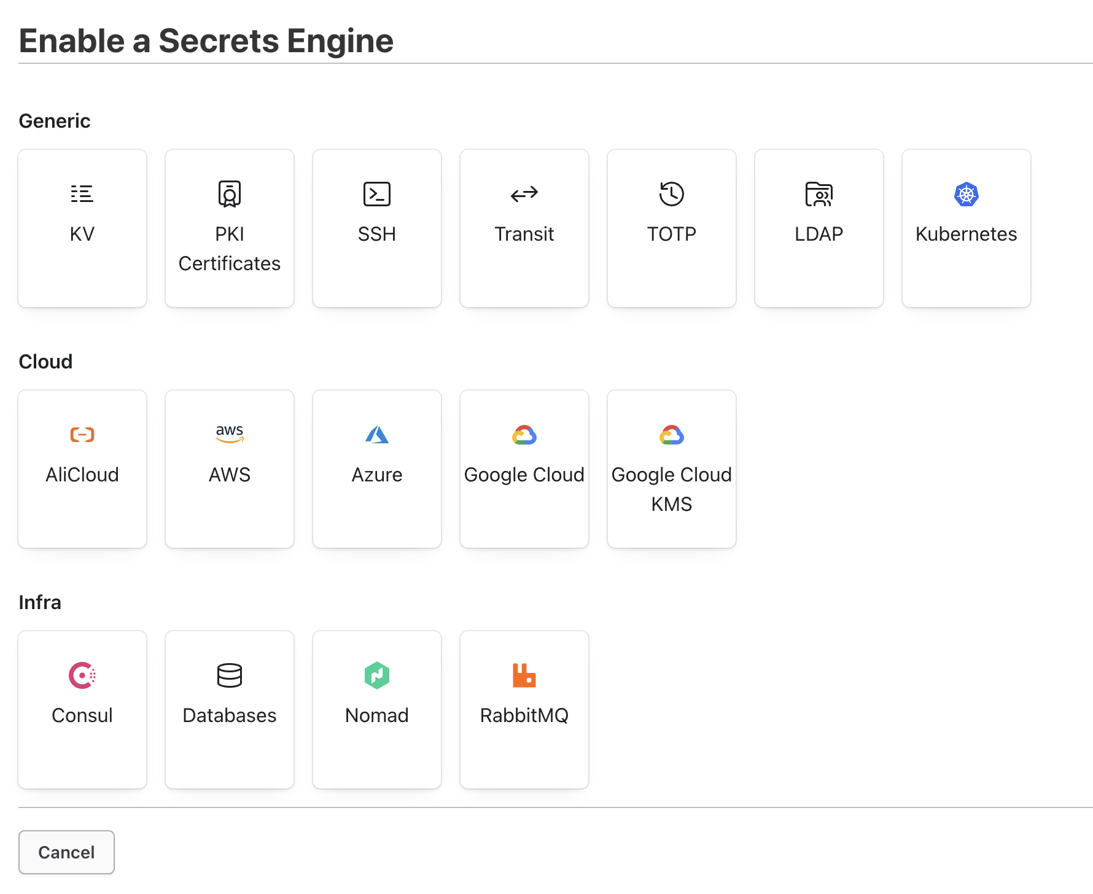Screen dimensions: 1093x894
Task: Click the PKI Certificates badge icon
Action: click(229, 193)
